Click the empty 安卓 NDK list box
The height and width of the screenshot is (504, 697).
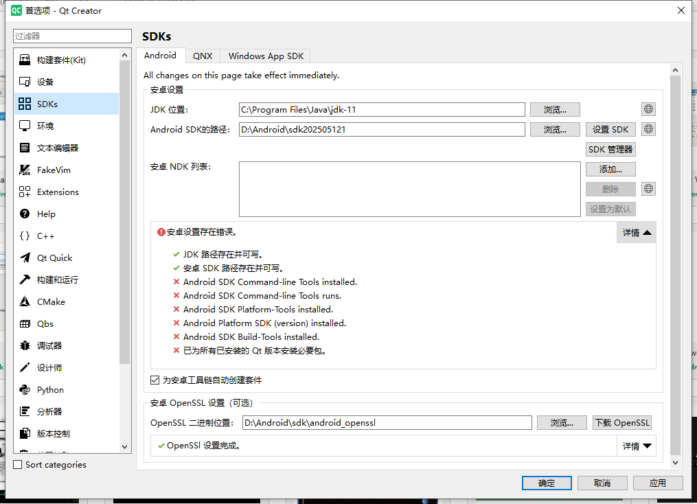point(409,189)
